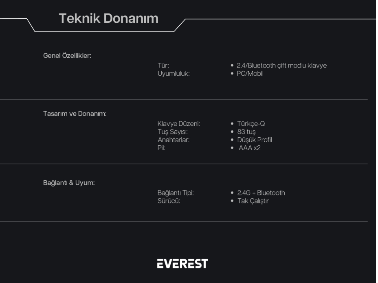This screenshot has width=378, height=283.
Task: Click the Pil: label
Action: click(x=162, y=148)
